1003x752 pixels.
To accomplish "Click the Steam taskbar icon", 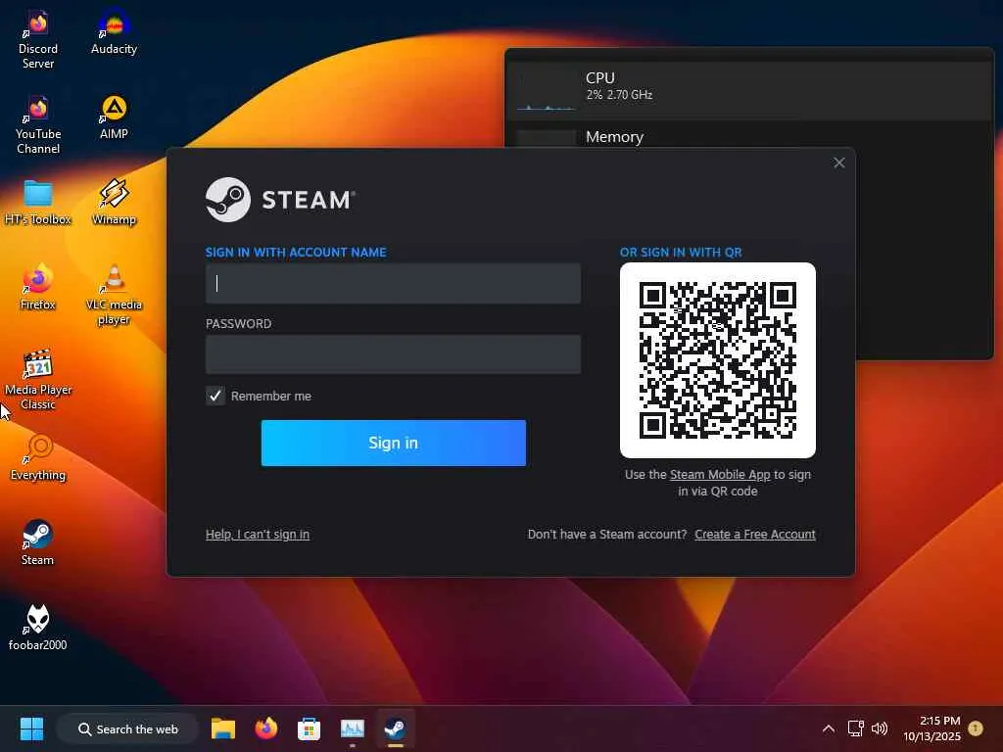I will 396,728.
